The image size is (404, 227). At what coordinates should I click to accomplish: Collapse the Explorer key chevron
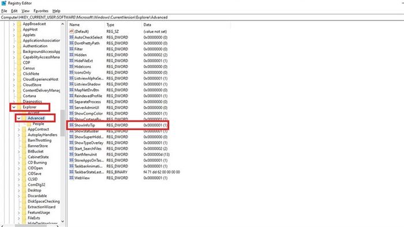14,107
